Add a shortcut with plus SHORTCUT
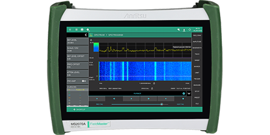Screen dimensions: 270x135 (x=79, y=109)
